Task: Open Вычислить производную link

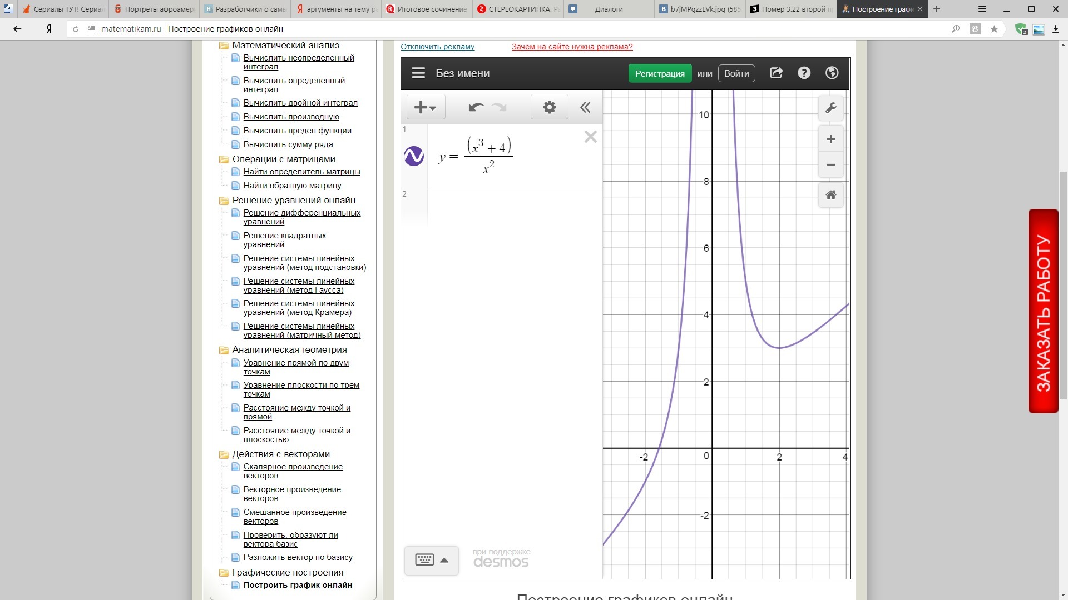Action: [x=291, y=117]
